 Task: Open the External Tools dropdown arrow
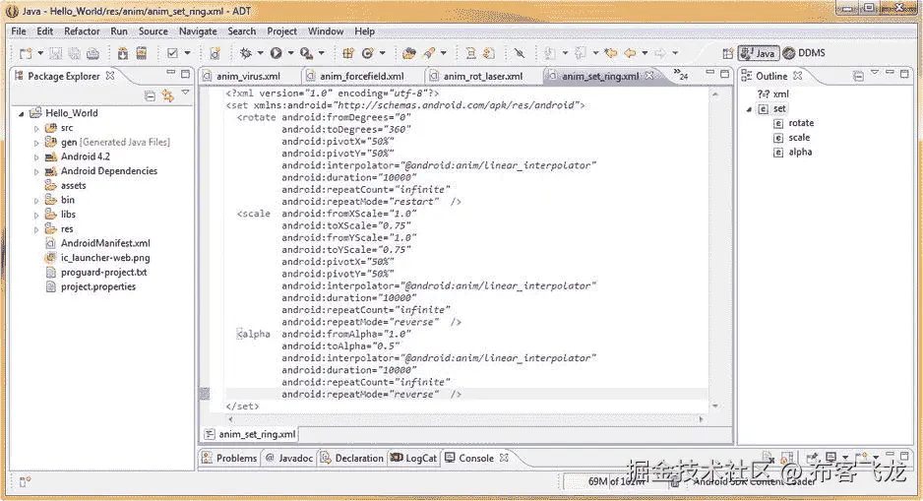click(x=322, y=53)
